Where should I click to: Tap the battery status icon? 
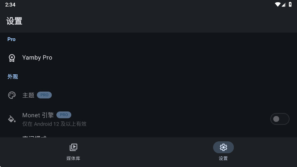[290, 5]
